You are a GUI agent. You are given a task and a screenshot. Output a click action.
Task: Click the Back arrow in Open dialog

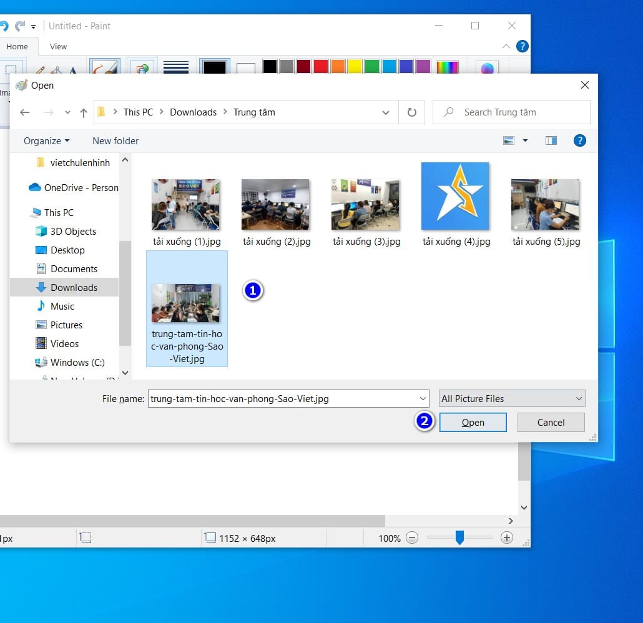[25, 112]
